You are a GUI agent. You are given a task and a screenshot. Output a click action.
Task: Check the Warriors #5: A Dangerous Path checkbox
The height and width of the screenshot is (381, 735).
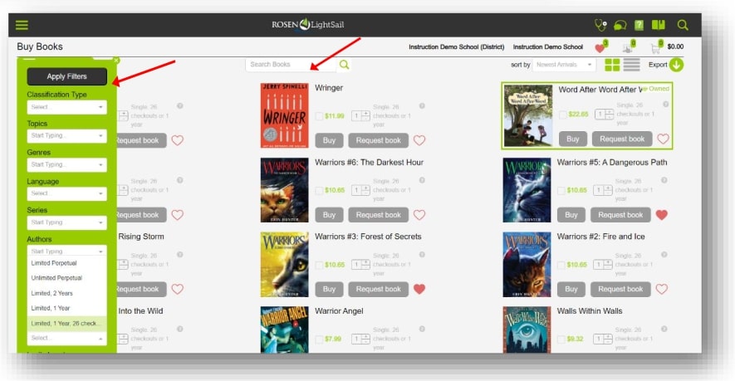561,190
